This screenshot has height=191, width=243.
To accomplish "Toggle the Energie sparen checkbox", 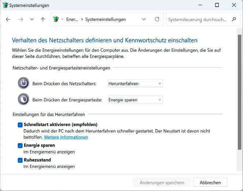I will coord(20,146).
